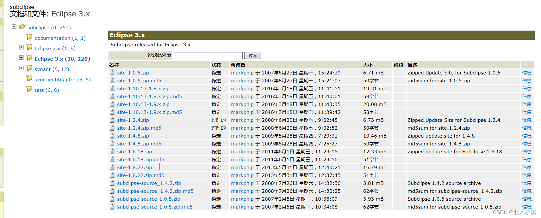Expand the Eclipse 3.x folder node
Viewport: 541px width, 218px height.
click(x=21, y=58)
